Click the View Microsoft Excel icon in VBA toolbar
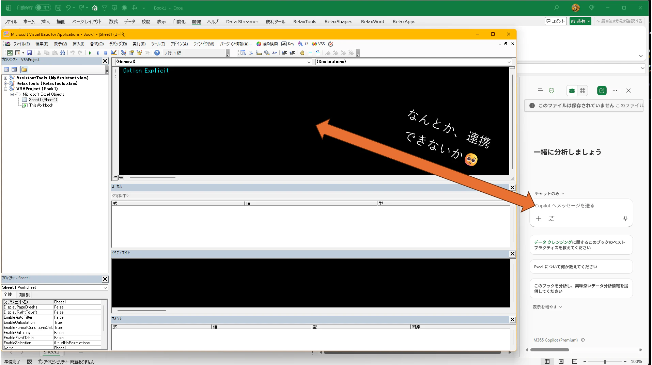 point(10,53)
